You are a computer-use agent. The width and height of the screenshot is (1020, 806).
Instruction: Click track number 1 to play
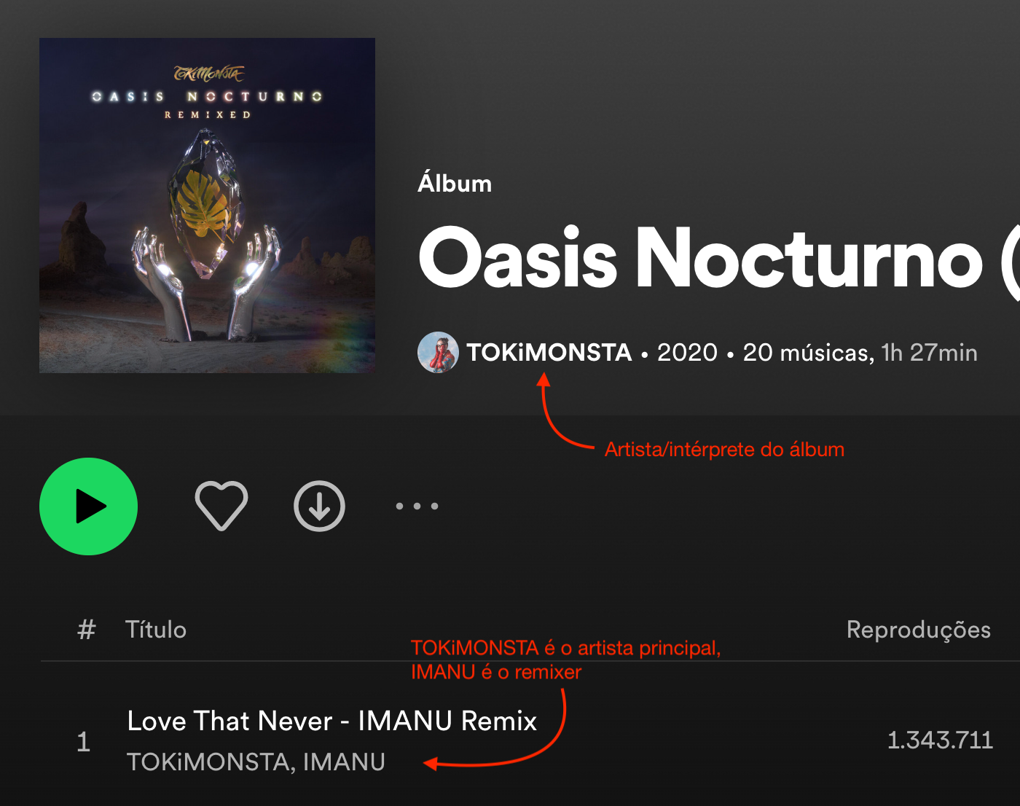click(x=84, y=742)
